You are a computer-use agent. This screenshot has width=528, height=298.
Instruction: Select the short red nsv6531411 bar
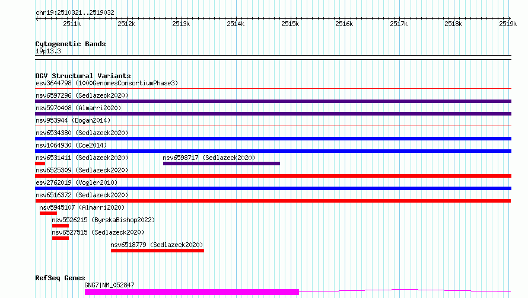[x=40, y=164]
